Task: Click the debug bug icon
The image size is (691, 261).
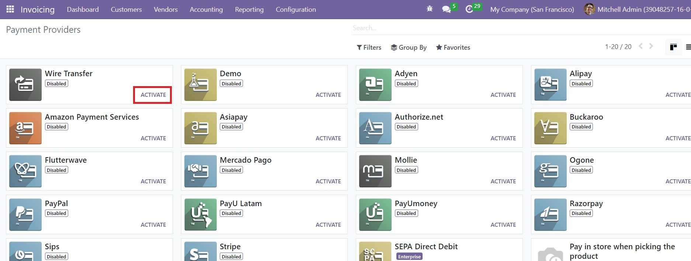Action: [430, 9]
